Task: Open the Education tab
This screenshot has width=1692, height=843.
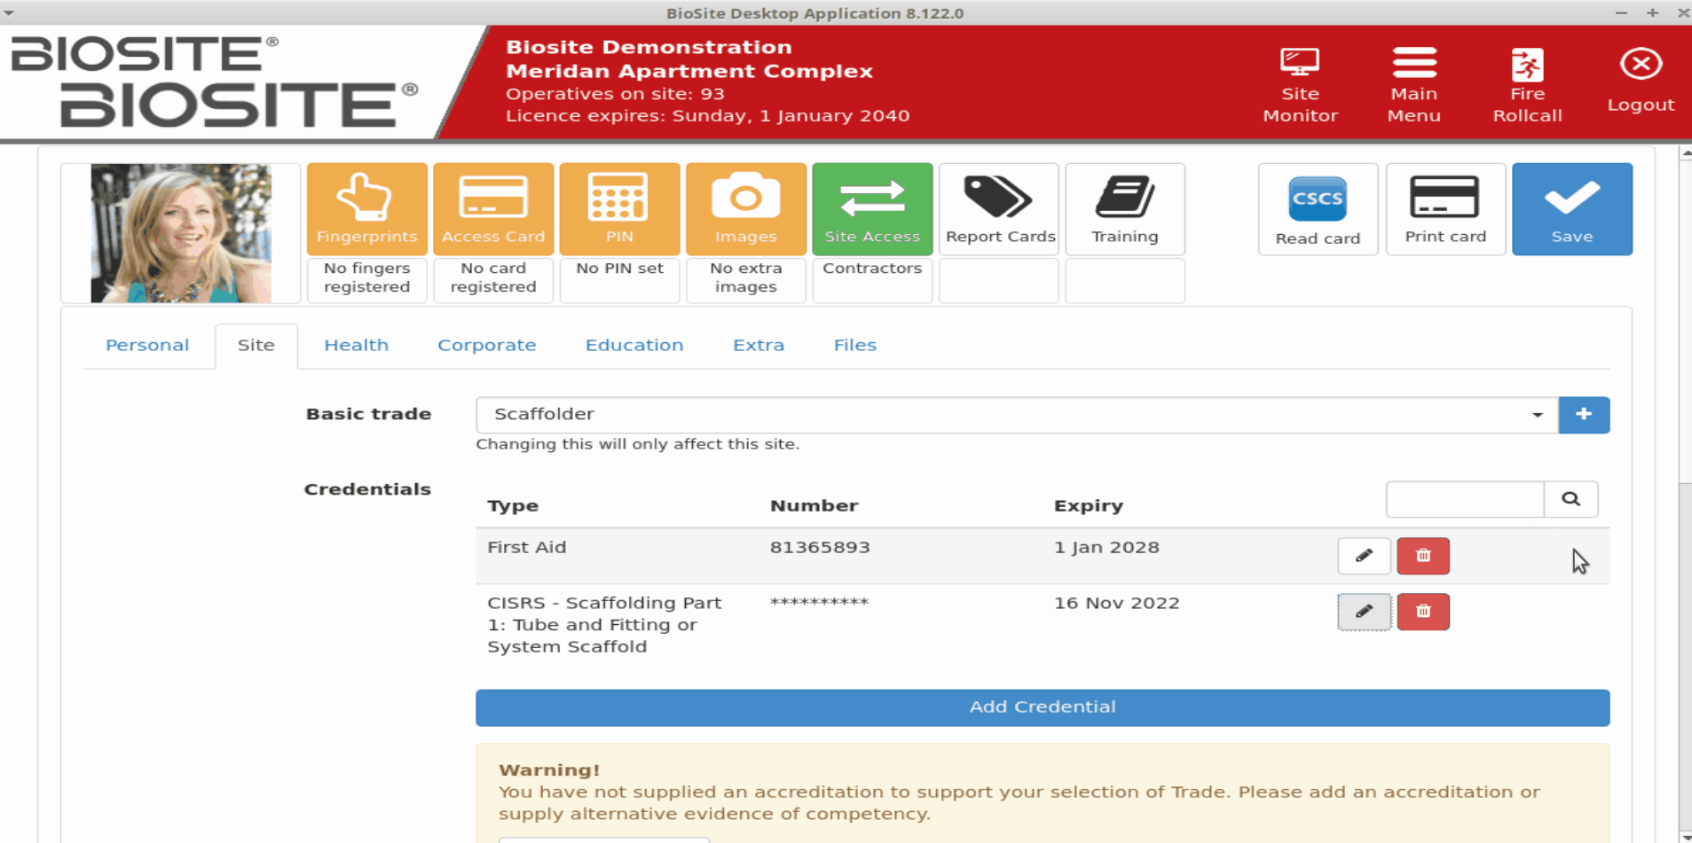Action: pos(634,346)
